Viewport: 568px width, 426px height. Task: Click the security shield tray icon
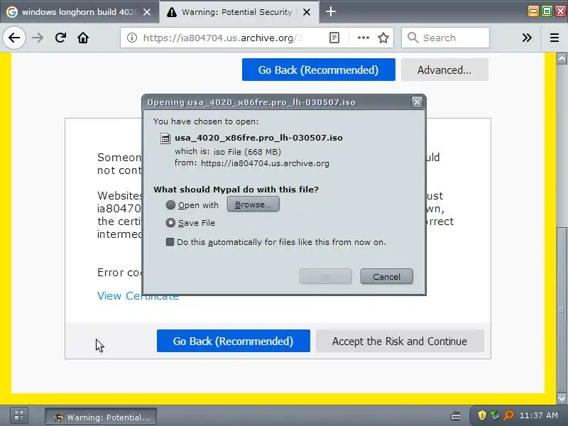(x=482, y=415)
